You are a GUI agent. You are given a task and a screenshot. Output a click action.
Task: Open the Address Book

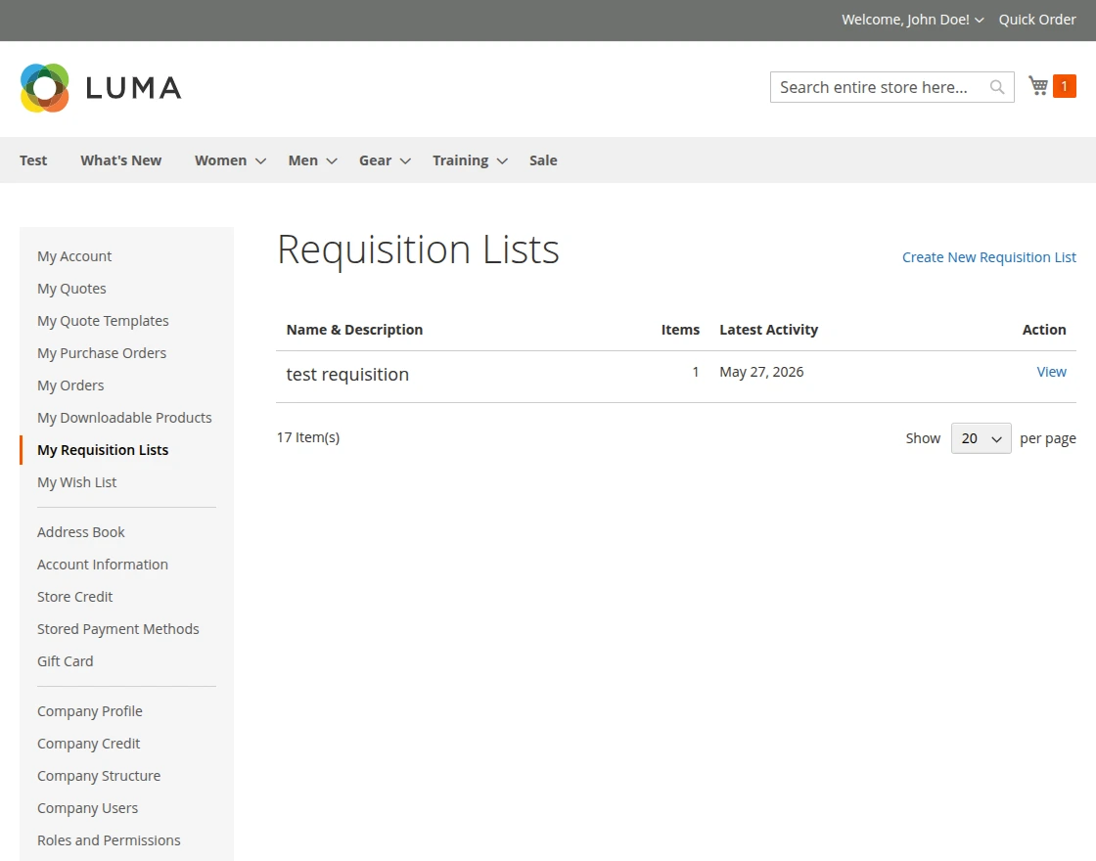tap(80, 532)
